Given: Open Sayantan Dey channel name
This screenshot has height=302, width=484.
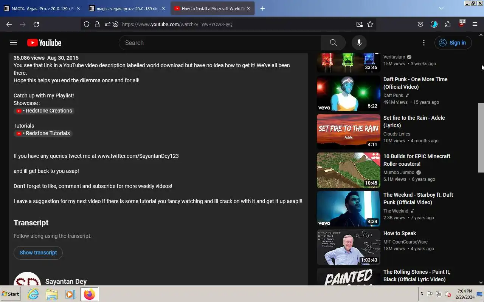Looking at the screenshot, I should [x=66, y=282].
